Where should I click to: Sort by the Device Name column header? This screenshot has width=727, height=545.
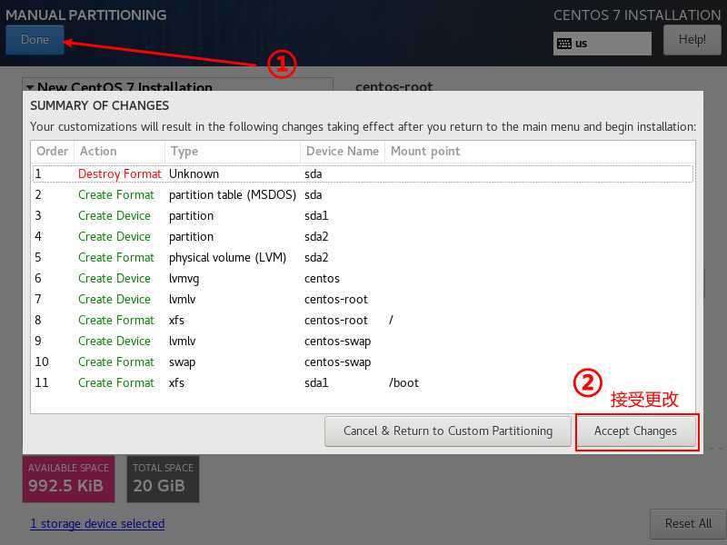pos(343,152)
